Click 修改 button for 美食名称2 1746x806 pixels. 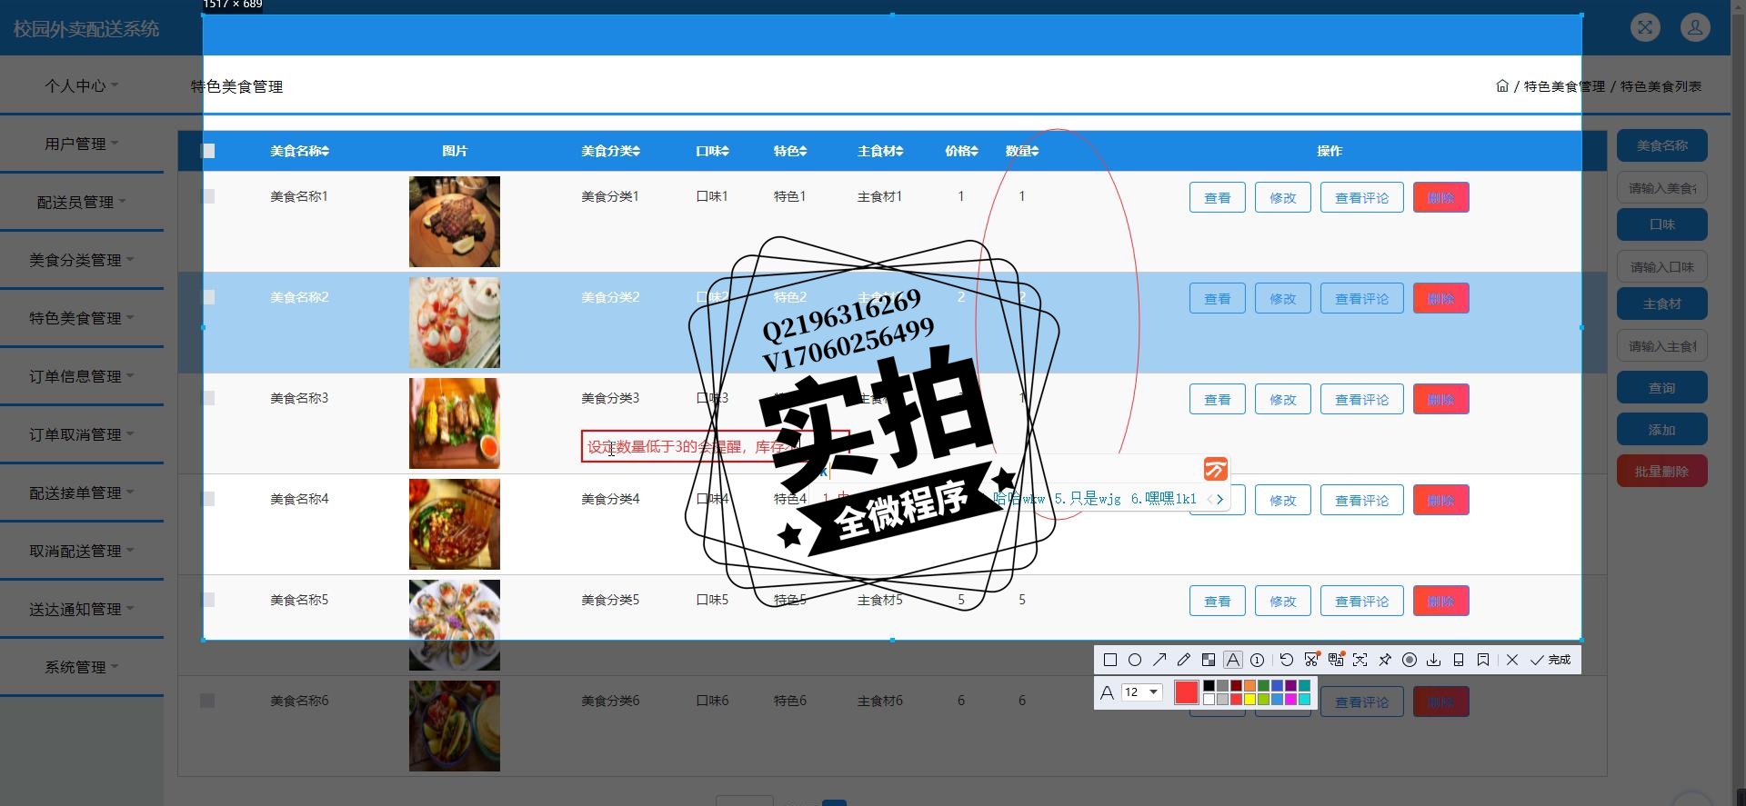[1283, 298]
